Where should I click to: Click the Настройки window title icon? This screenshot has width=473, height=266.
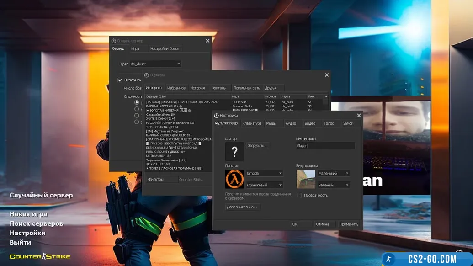pyautogui.click(x=217, y=116)
